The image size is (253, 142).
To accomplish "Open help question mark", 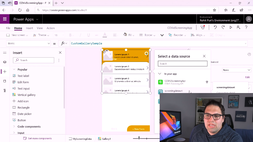I will tap(246, 27).
